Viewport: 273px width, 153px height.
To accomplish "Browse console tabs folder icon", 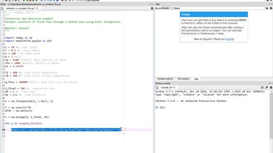I will click(x=157, y=88).
